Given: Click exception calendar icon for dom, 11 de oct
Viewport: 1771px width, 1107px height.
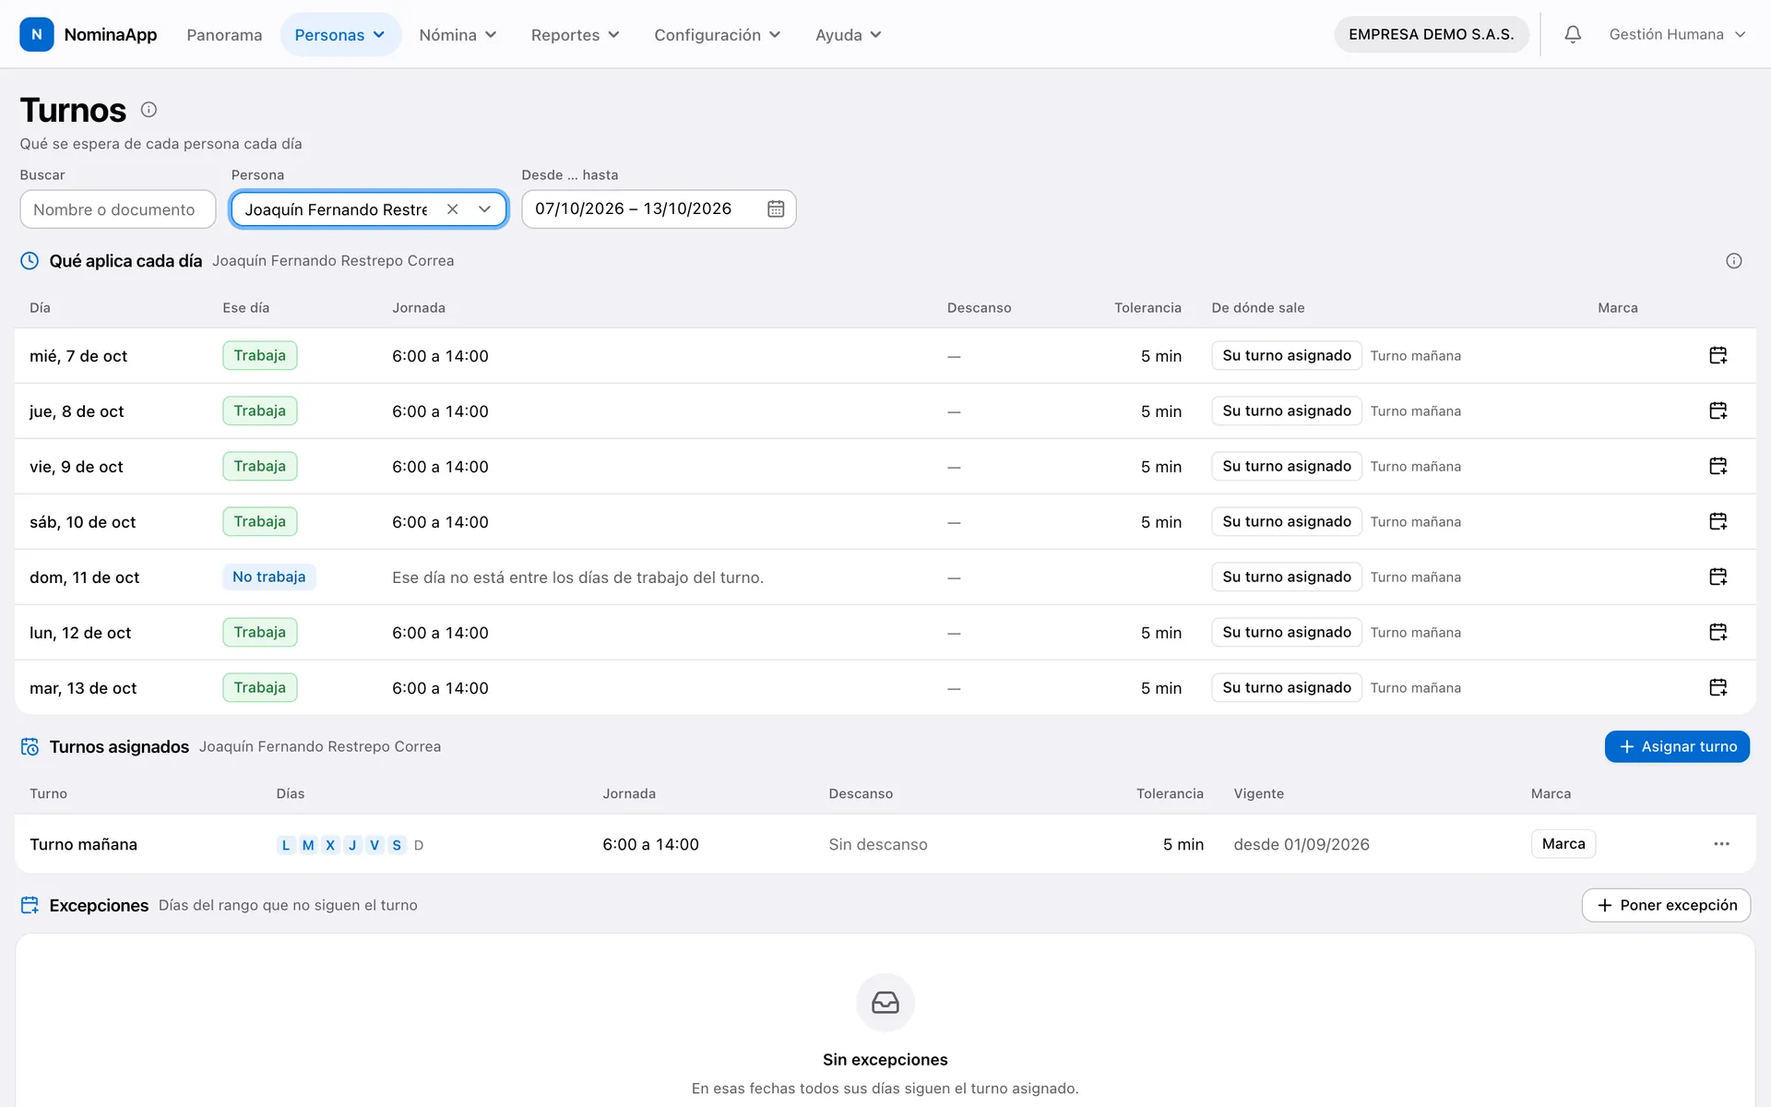Looking at the screenshot, I should click(x=1718, y=577).
